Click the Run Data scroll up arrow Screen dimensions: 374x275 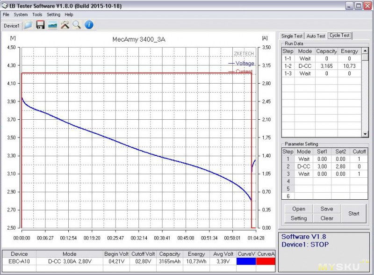pos(365,51)
